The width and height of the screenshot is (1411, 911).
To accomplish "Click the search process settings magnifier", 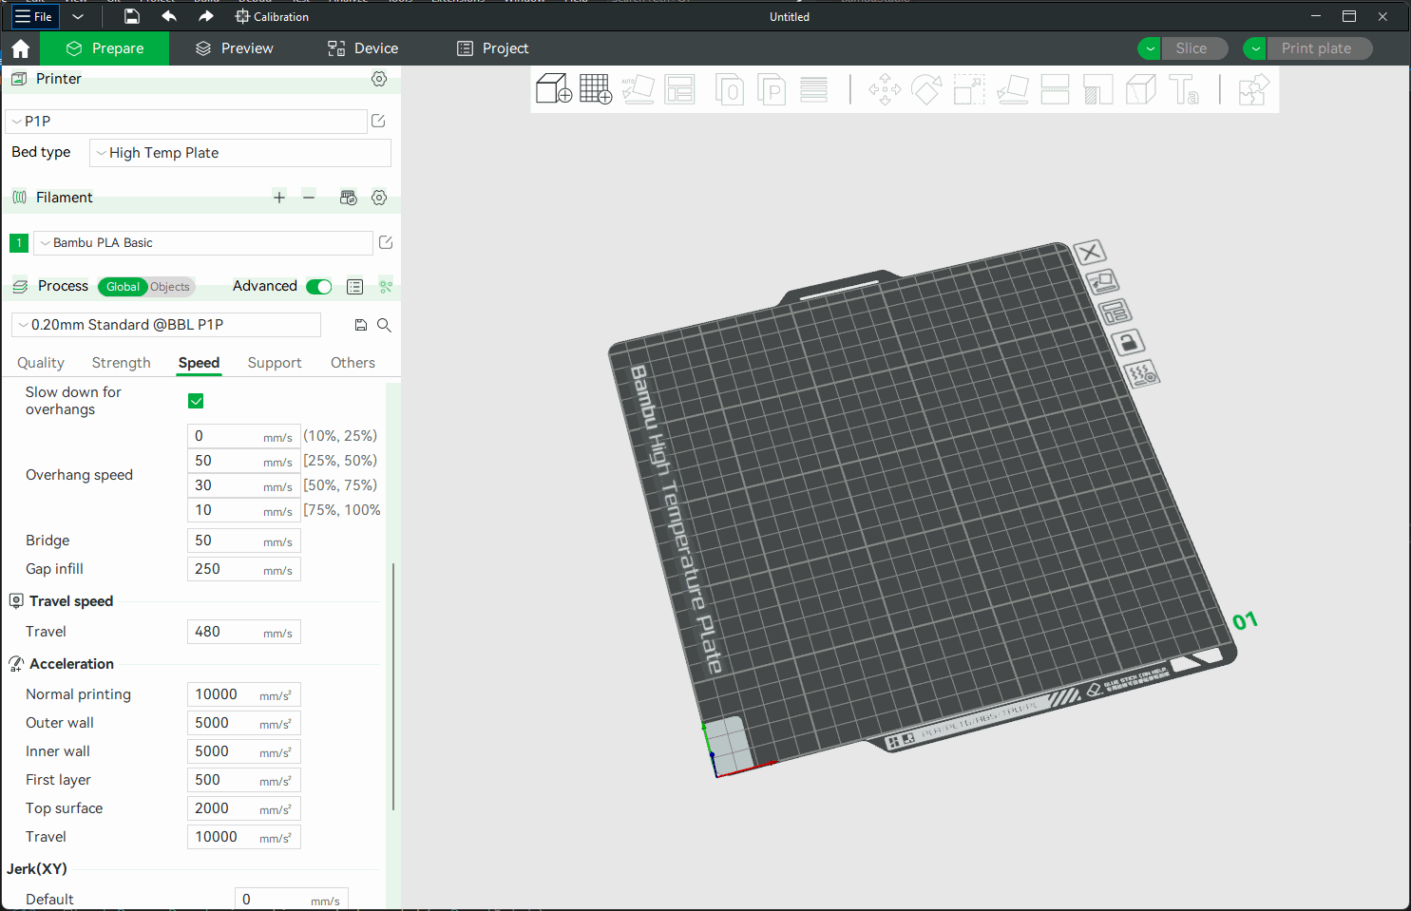I will [x=385, y=325].
